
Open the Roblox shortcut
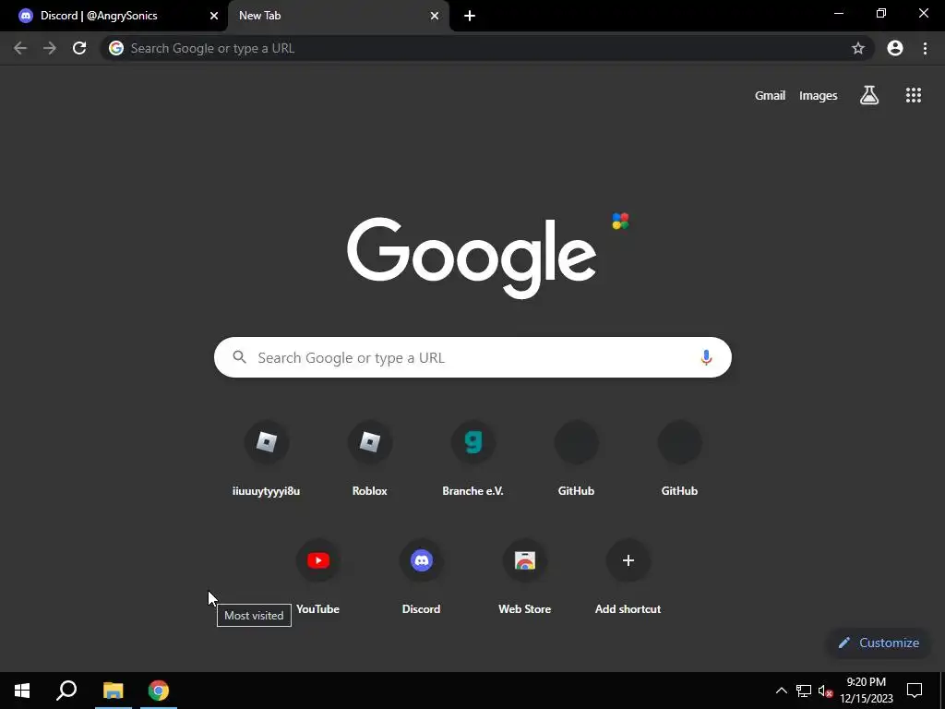pyautogui.click(x=369, y=458)
